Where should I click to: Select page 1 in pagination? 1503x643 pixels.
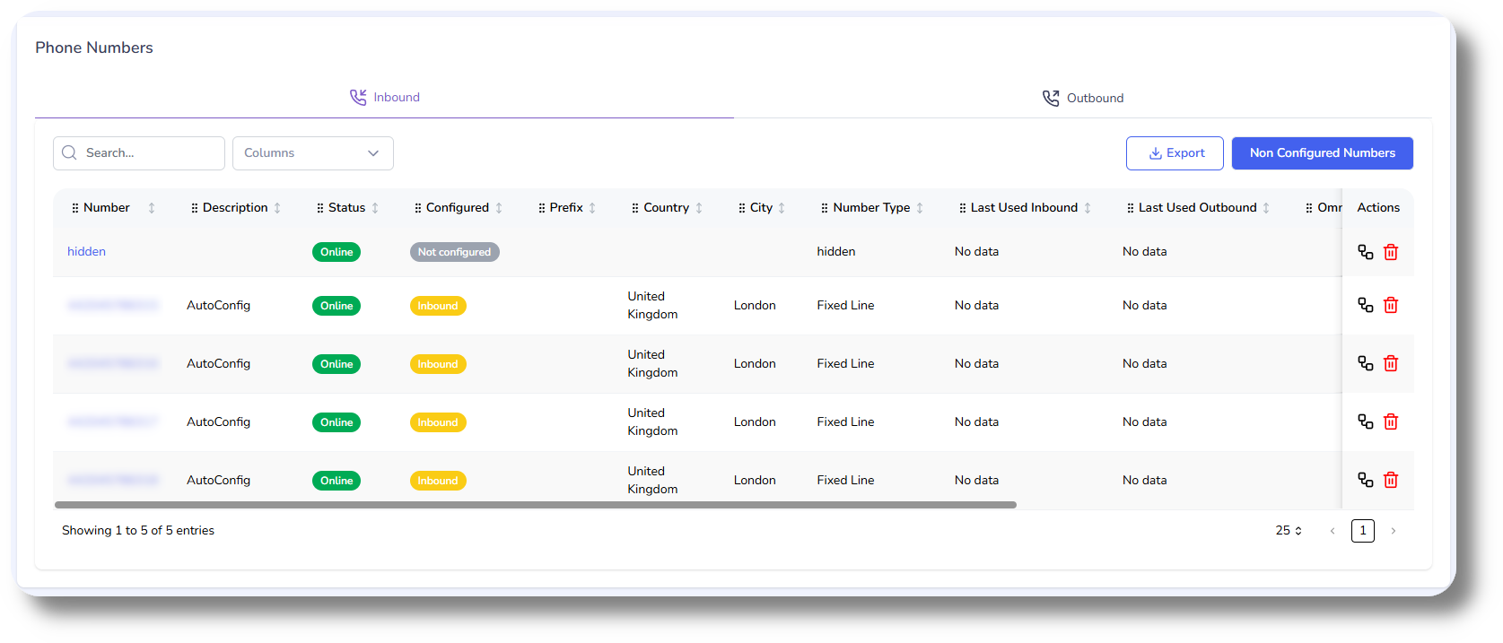[1362, 531]
